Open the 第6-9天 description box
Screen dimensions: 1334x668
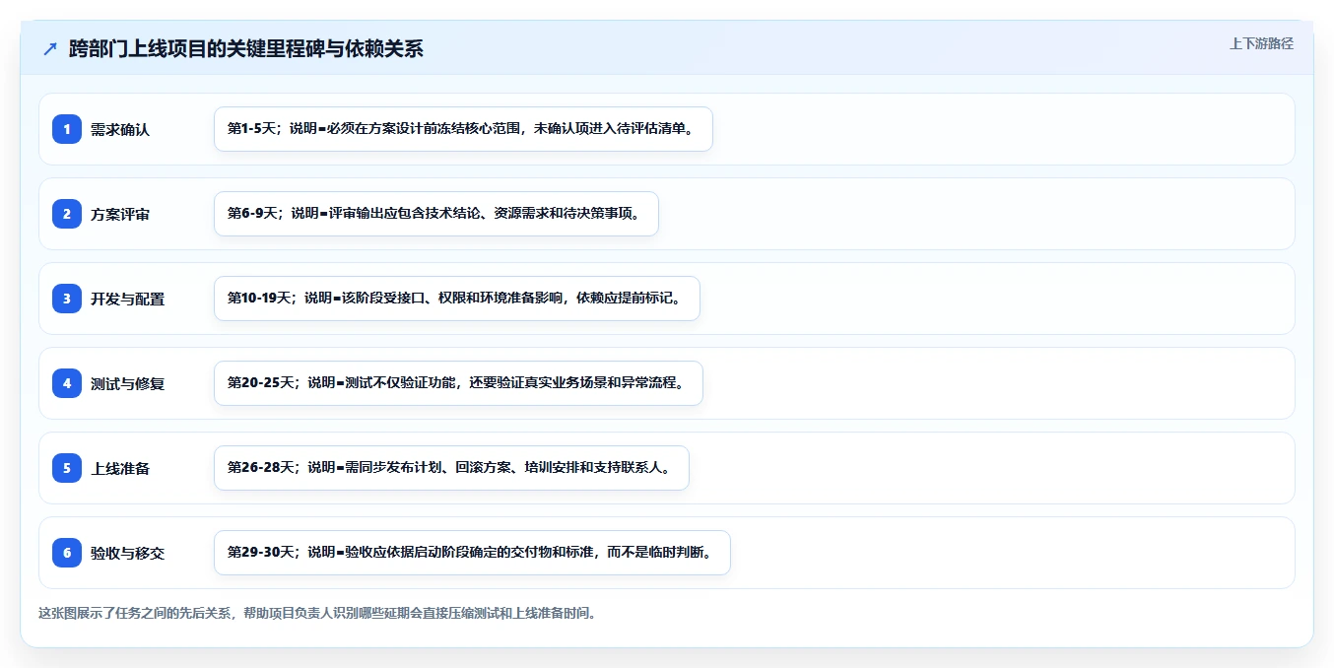click(x=436, y=214)
